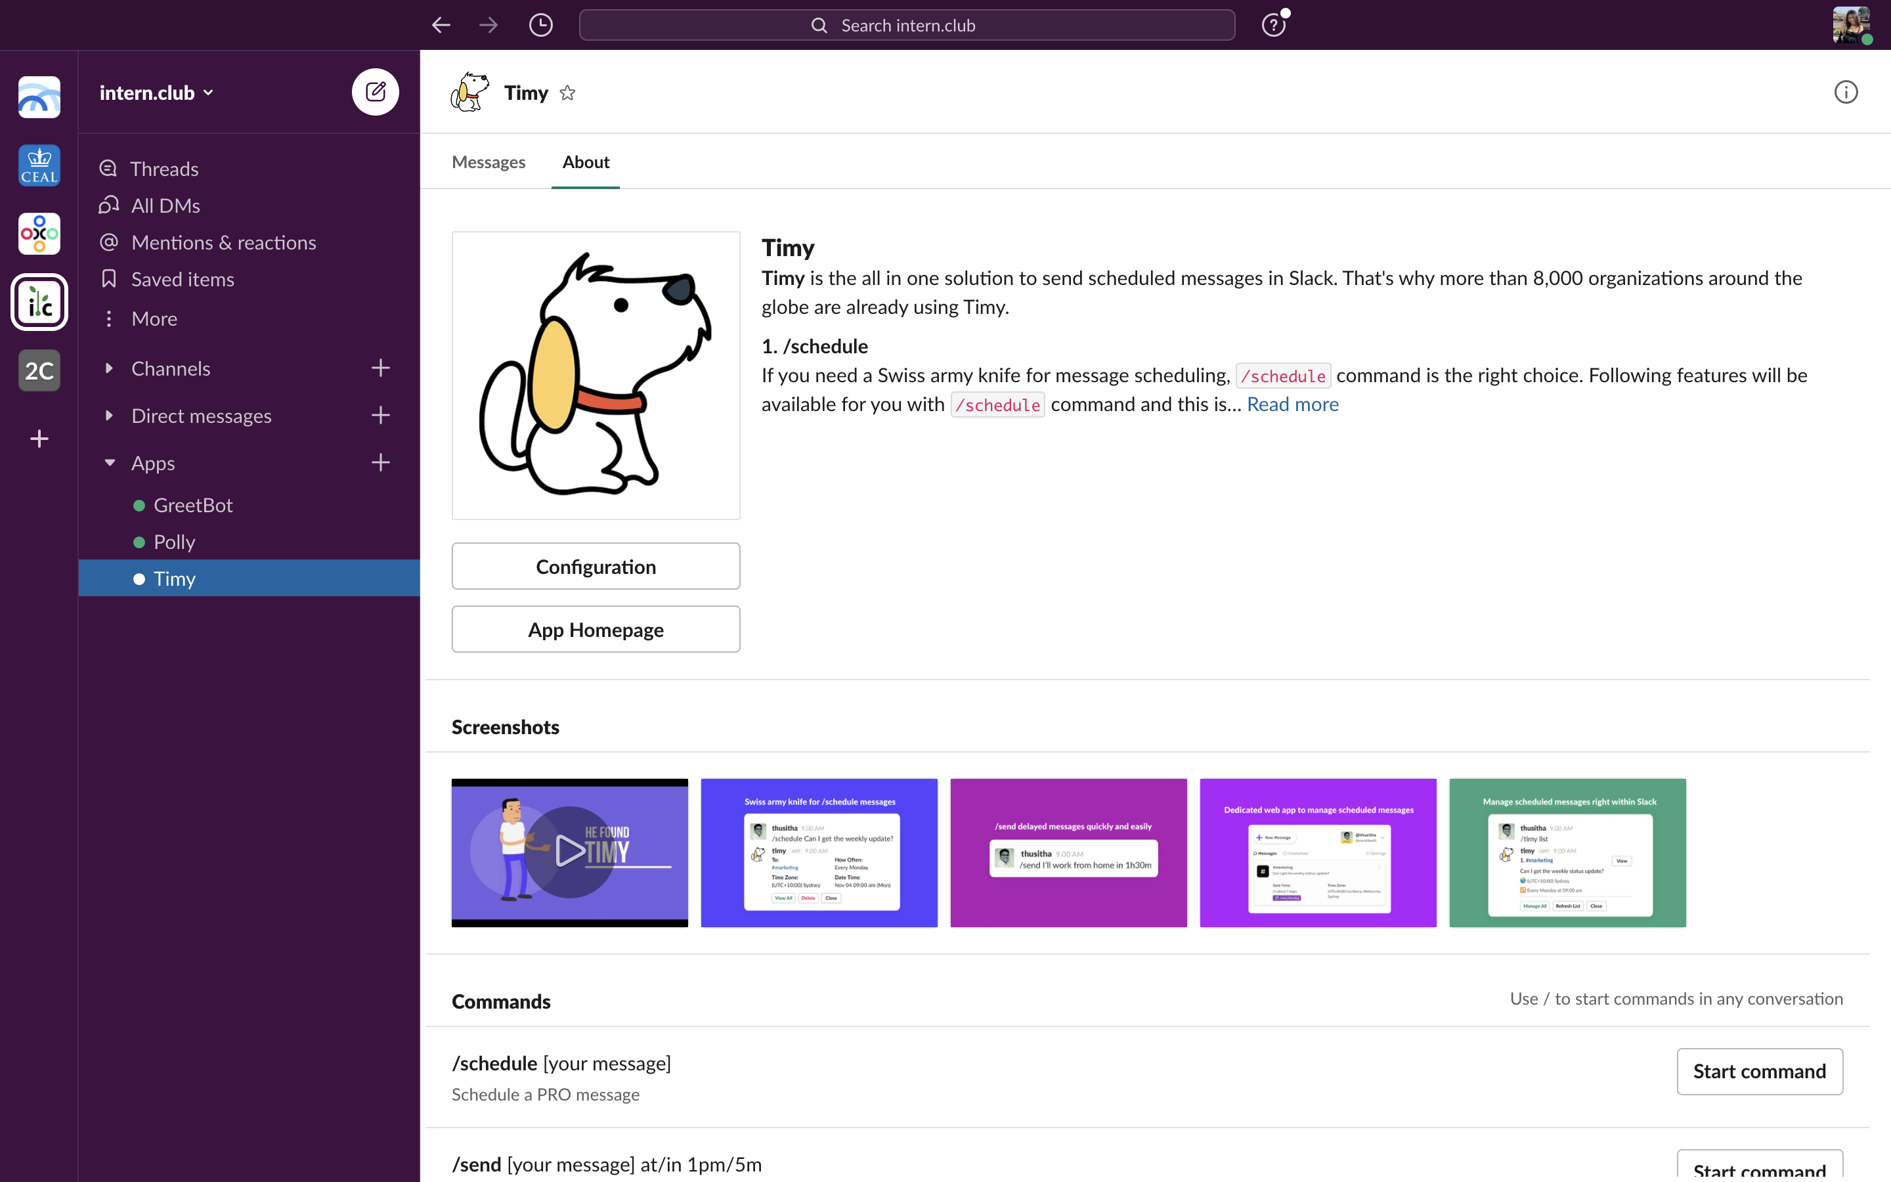Go back with the left arrow
Image resolution: width=1891 pixels, height=1182 pixels.
click(441, 25)
